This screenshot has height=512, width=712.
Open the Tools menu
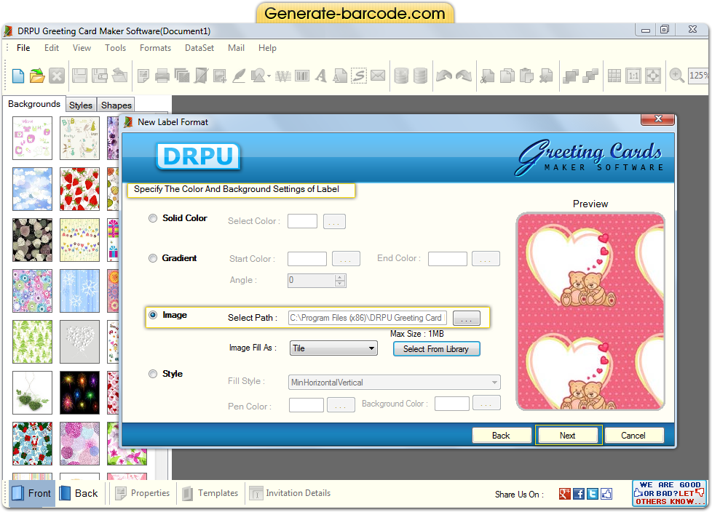point(115,48)
